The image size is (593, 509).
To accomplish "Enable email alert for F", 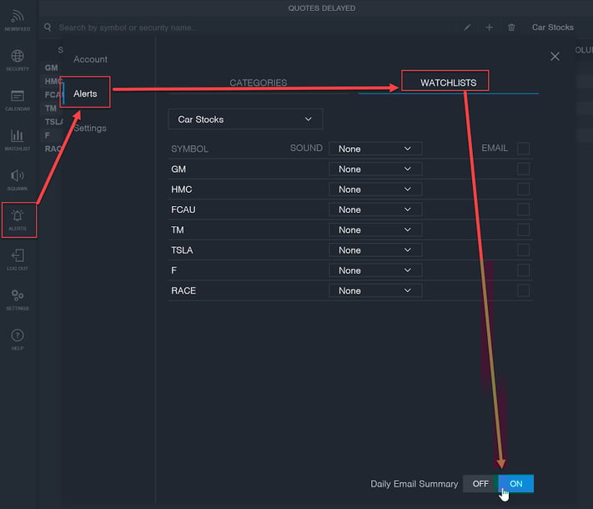I will coord(524,270).
